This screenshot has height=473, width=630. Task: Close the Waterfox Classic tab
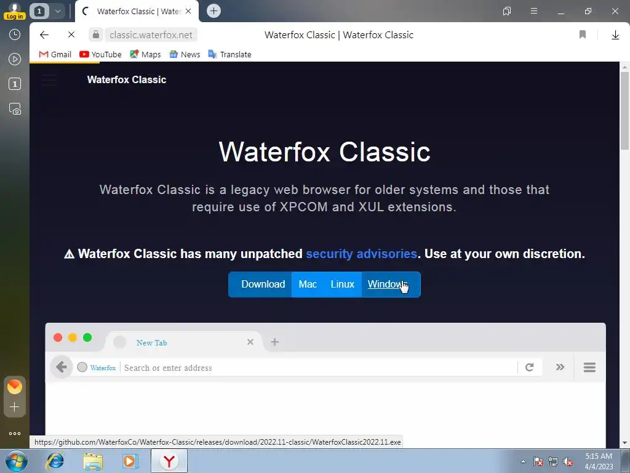(188, 11)
